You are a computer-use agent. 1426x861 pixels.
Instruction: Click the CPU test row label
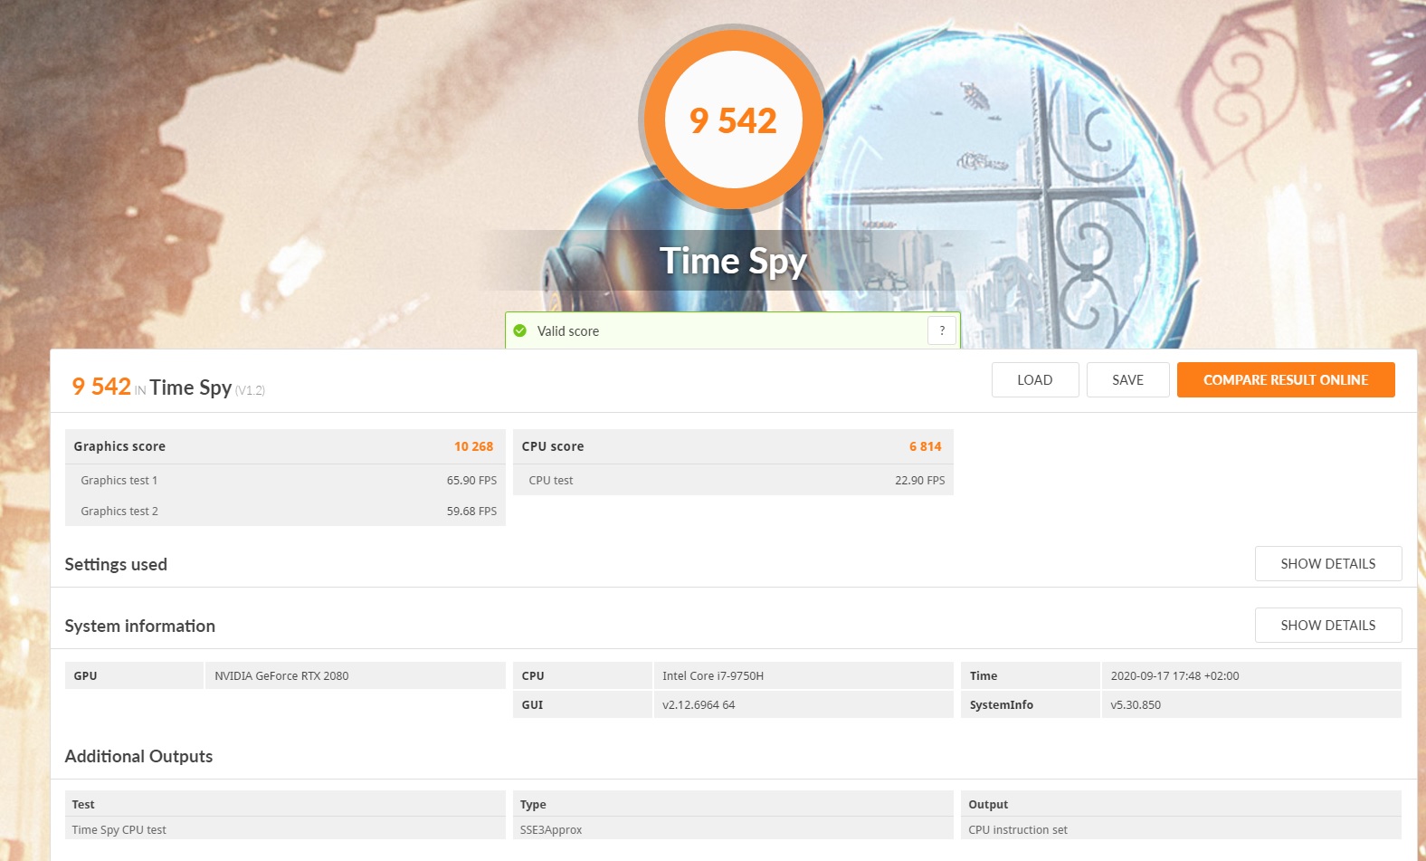pos(551,481)
